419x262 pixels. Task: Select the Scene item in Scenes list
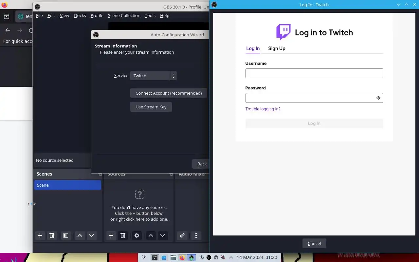(67, 185)
